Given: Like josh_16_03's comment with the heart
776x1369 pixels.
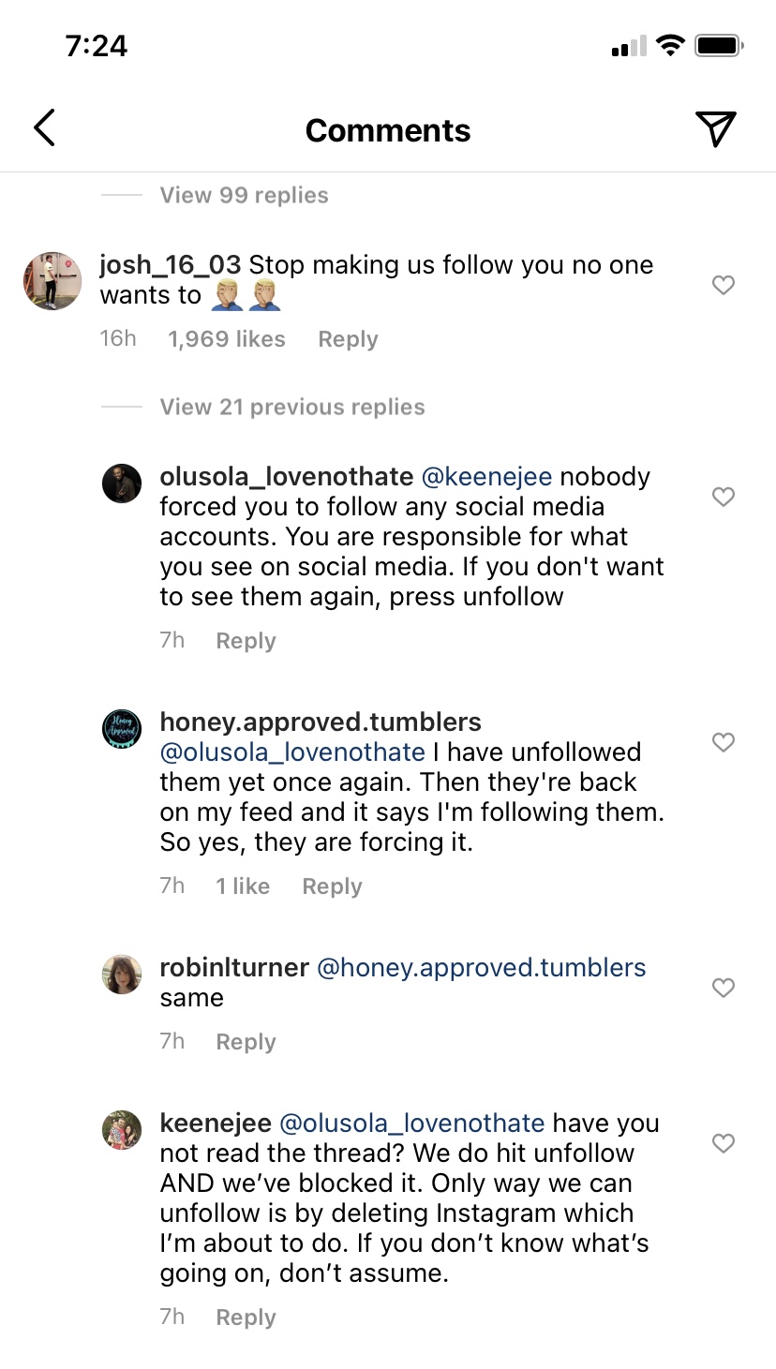Looking at the screenshot, I should (724, 285).
